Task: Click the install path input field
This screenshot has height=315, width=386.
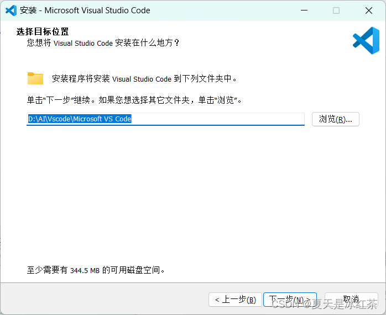Action: click(165, 119)
